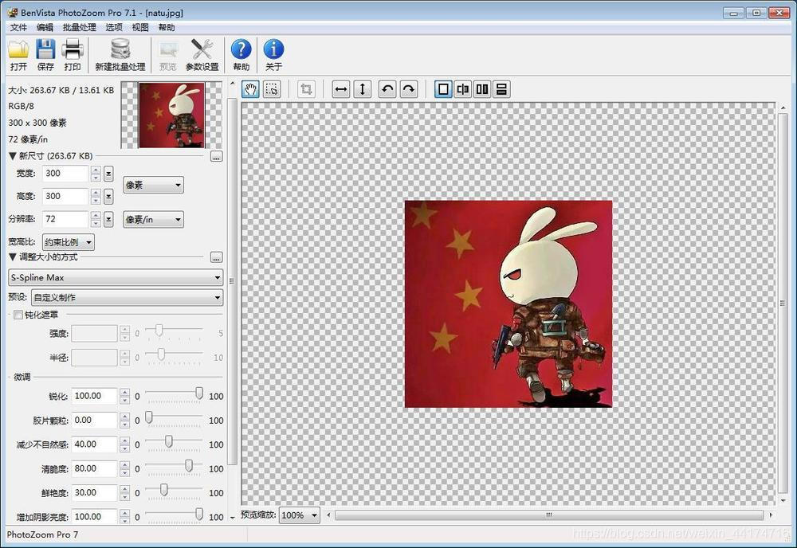Save the image using the 保存 icon

coord(45,55)
